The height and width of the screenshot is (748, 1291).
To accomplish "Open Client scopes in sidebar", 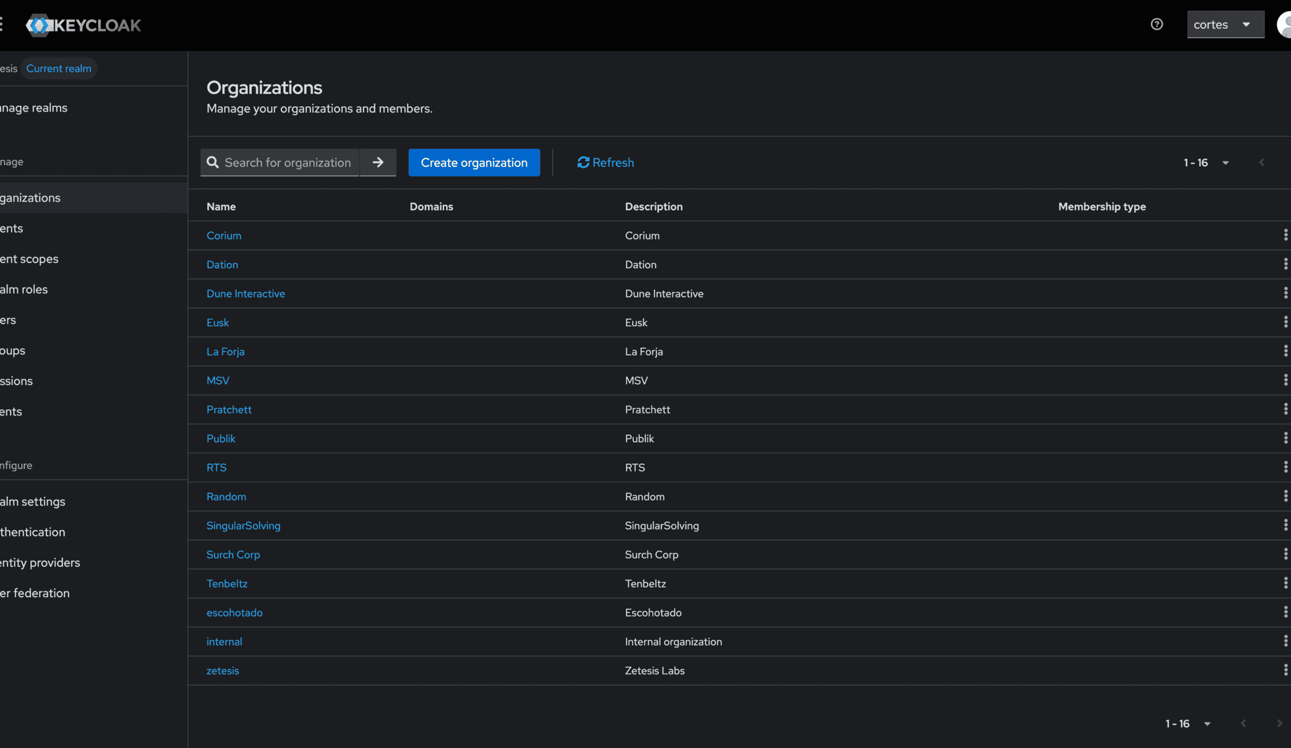I will pos(29,259).
